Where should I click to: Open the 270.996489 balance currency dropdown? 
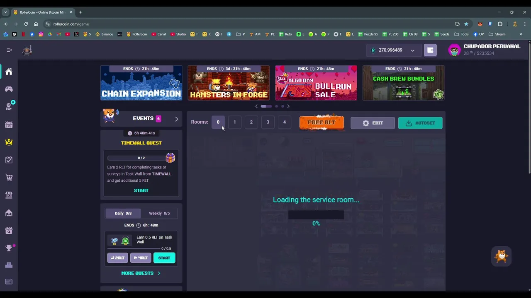(x=393, y=50)
